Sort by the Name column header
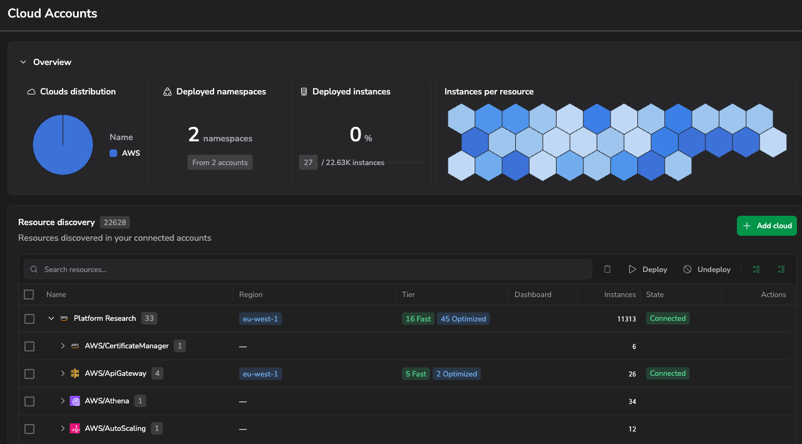802x444 pixels. pyautogui.click(x=56, y=295)
